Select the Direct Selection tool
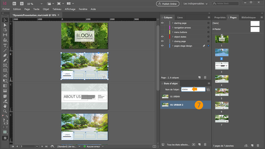 point(5,25)
